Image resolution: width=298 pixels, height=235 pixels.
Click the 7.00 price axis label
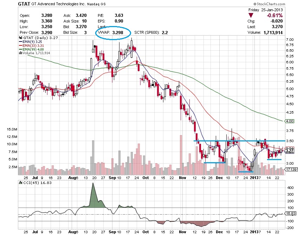click(290, 40)
